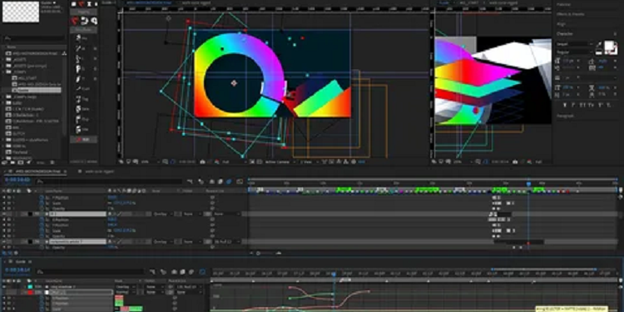This screenshot has height=312, width=624.
Task: Open Normal blend mode dropdown of red-labeled layer
Action: (x=126, y=292)
